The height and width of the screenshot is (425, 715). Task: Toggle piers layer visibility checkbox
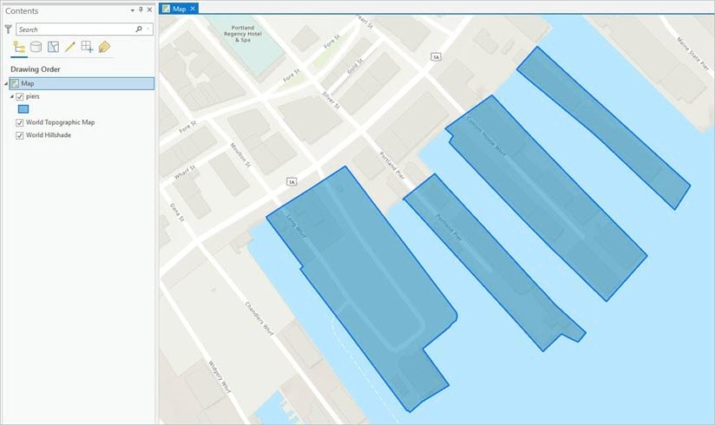coord(20,96)
